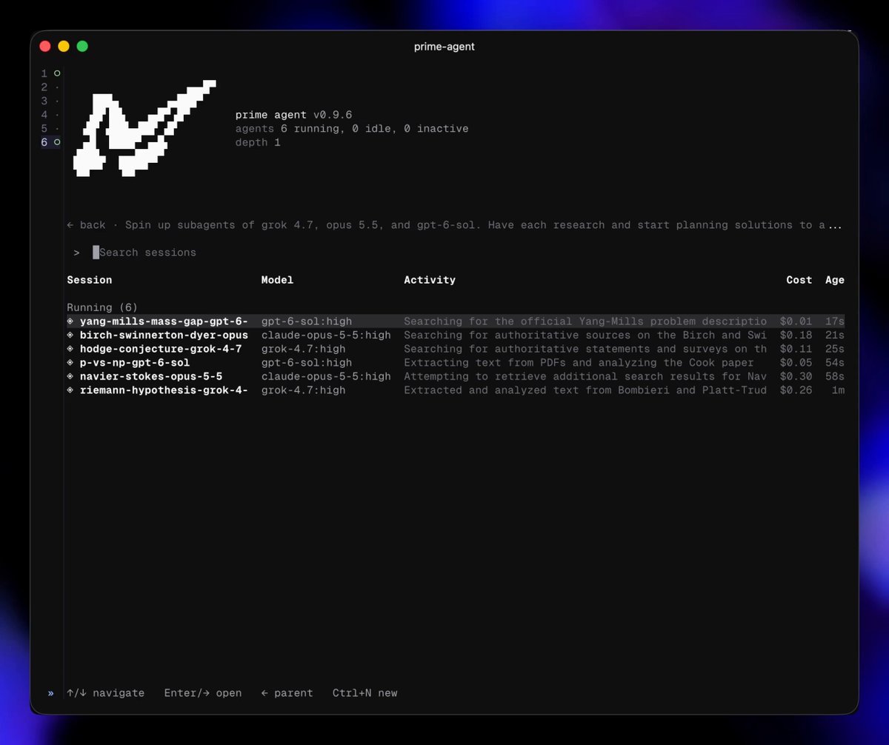Click the $0.18 cost value
The height and width of the screenshot is (745, 889).
796,335
